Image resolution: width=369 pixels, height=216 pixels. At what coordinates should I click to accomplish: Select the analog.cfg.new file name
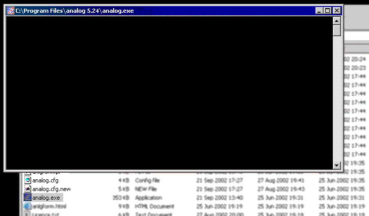tap(51, 189)
